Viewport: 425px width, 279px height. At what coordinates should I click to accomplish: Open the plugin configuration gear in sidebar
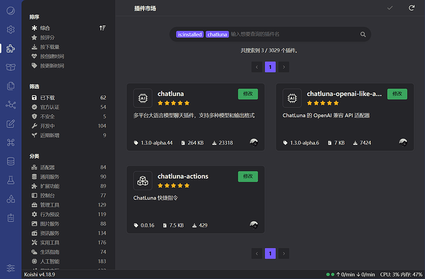click(10, 29)
